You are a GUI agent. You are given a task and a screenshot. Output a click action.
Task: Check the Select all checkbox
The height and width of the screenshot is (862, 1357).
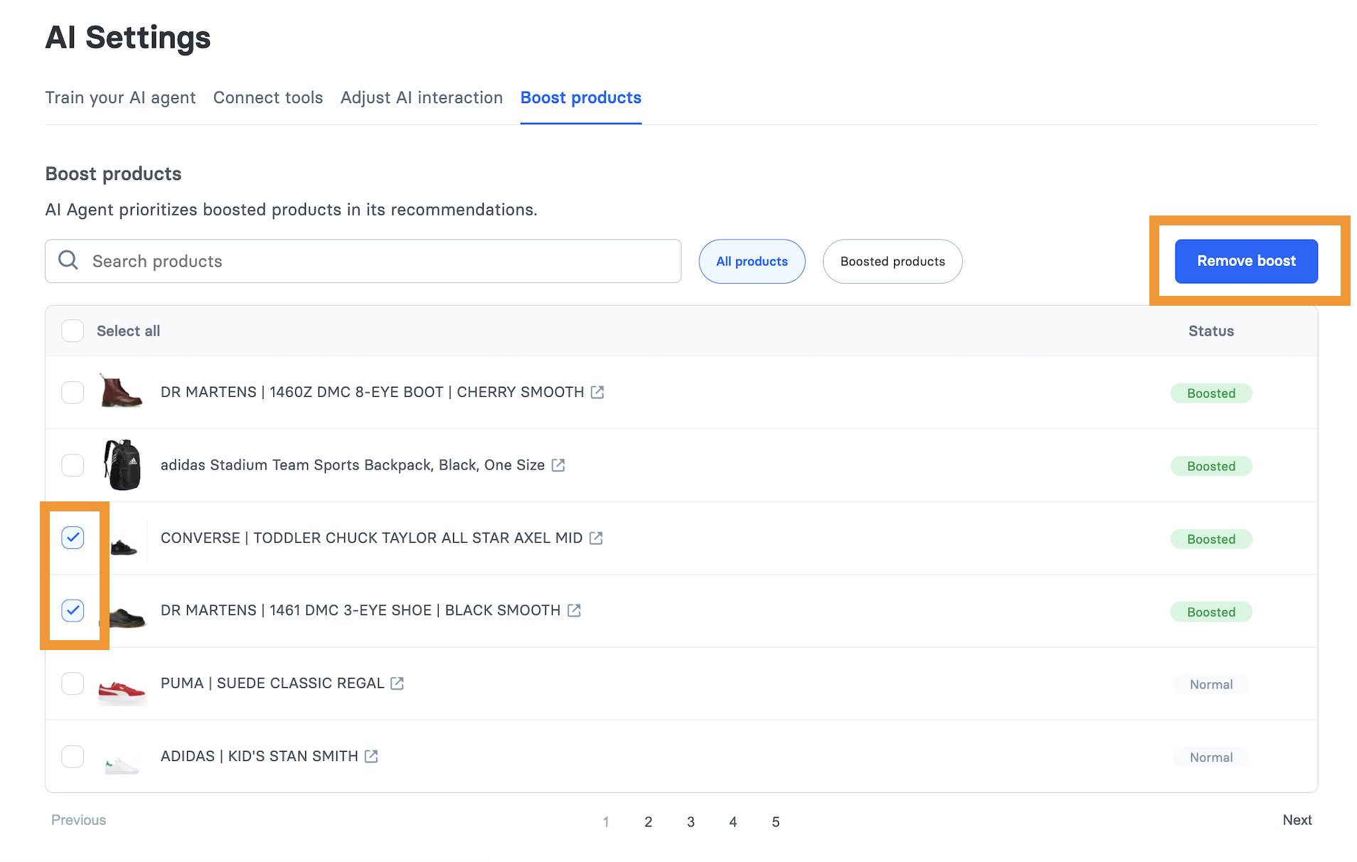pyautogui.click(x=73, y=330)
